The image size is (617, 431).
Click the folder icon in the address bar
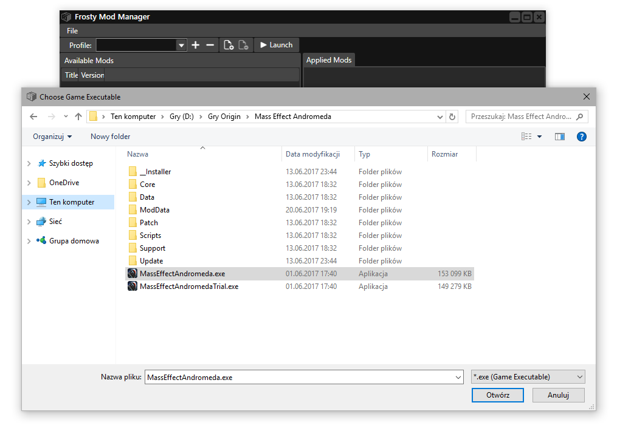(x=93, y=117)
